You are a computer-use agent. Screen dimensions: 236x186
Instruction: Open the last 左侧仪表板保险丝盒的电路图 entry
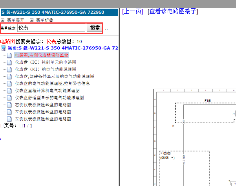click(x=43, y=119)
